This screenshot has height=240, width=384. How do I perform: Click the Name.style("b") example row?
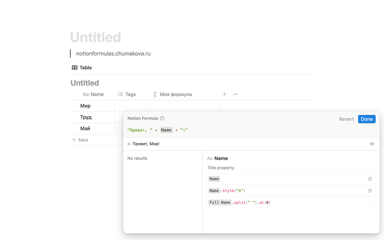[x=291, y=191]
